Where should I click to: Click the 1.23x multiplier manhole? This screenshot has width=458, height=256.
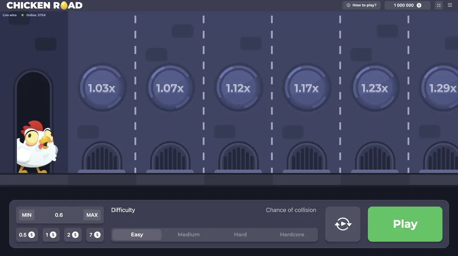point(375,88)
